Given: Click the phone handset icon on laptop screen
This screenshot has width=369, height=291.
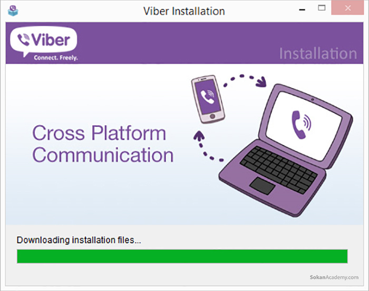Looking at the screenshot, I should click(301, 125).
